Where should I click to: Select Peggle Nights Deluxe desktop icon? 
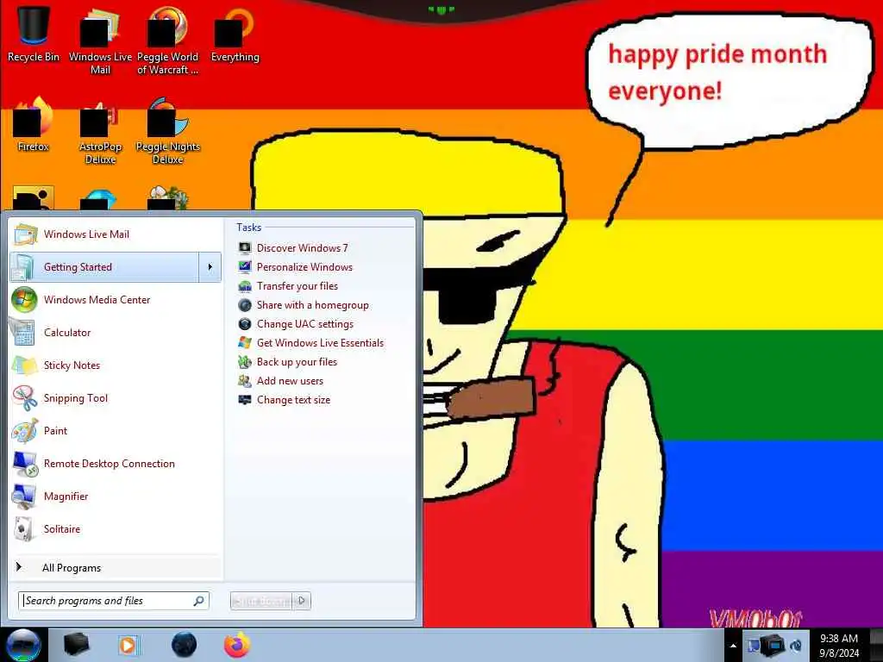point(168,132)
